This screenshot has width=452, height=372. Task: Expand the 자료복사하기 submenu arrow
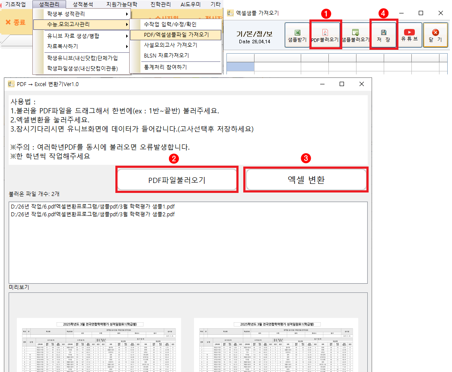(127, 46)
